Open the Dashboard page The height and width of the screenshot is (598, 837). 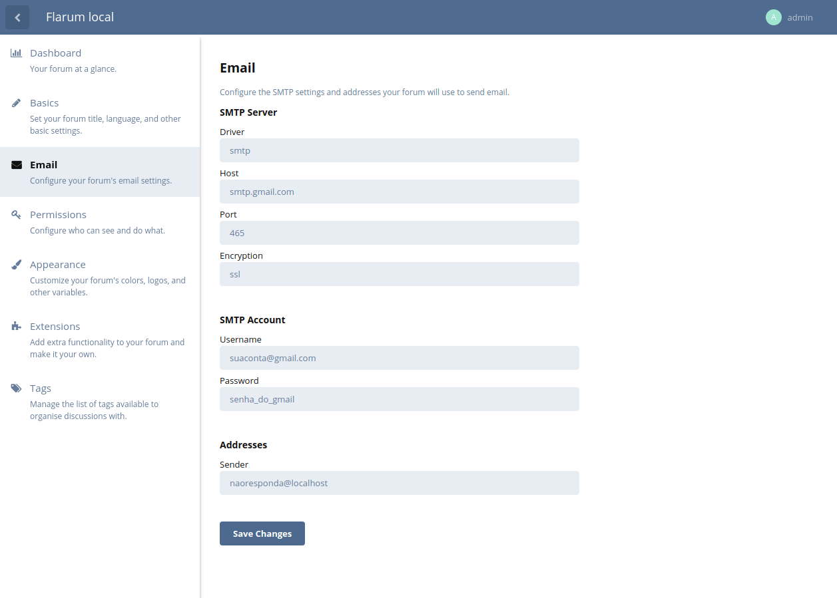pos(100,61)
